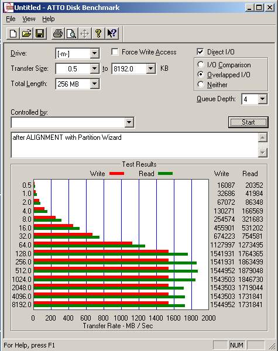Click the ATTO application icon in title bar
The height and width of the screenshot is (351, 278).
click(9, 8)
